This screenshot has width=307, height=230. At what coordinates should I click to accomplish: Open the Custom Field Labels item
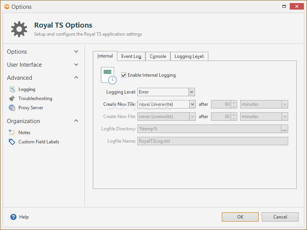click(39, 142)
